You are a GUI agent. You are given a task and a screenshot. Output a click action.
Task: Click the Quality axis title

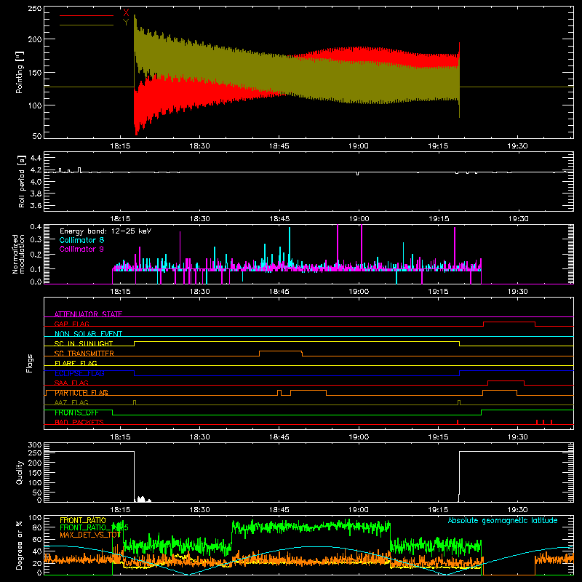point(20,472)
